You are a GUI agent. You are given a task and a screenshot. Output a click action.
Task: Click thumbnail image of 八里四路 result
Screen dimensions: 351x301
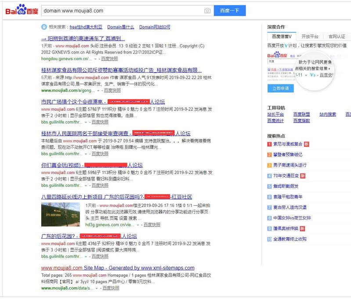tap(61, 214)
